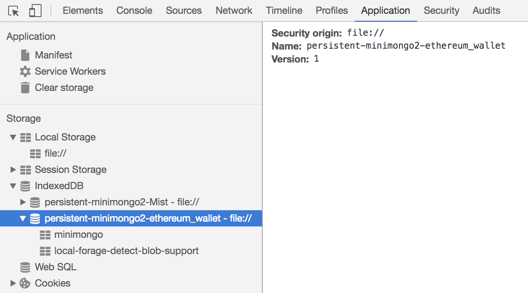Click the IndexedDB database icon
The image size is (528, 293).
pos(25,186)
